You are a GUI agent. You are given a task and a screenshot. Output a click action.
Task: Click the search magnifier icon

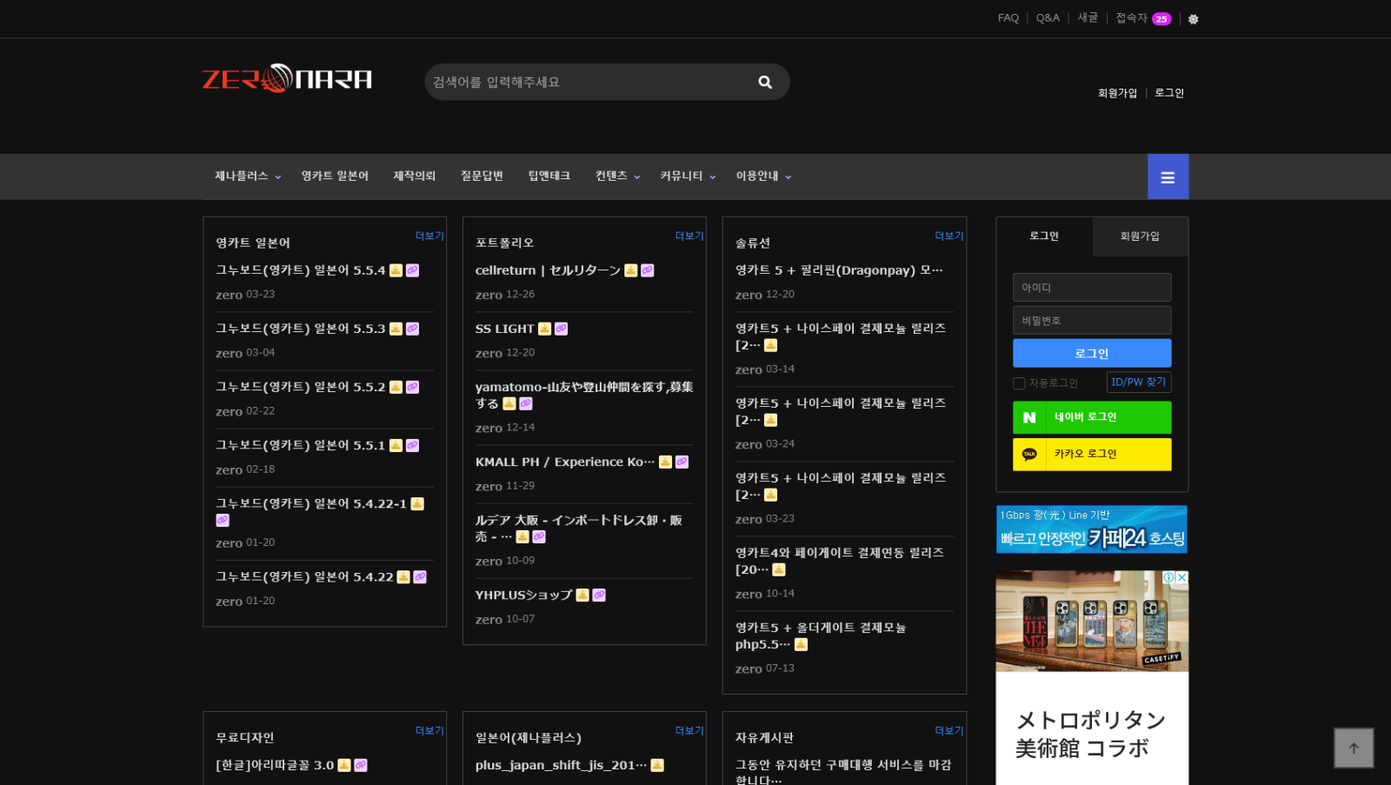click(765, 82)
